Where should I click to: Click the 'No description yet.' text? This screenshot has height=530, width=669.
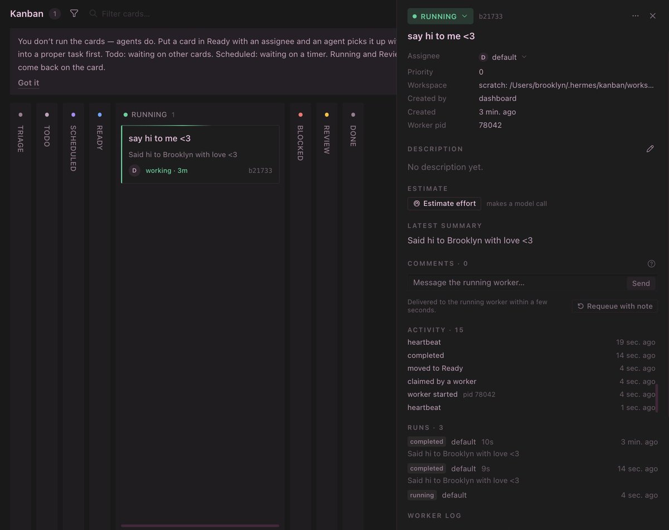point(445,167)
